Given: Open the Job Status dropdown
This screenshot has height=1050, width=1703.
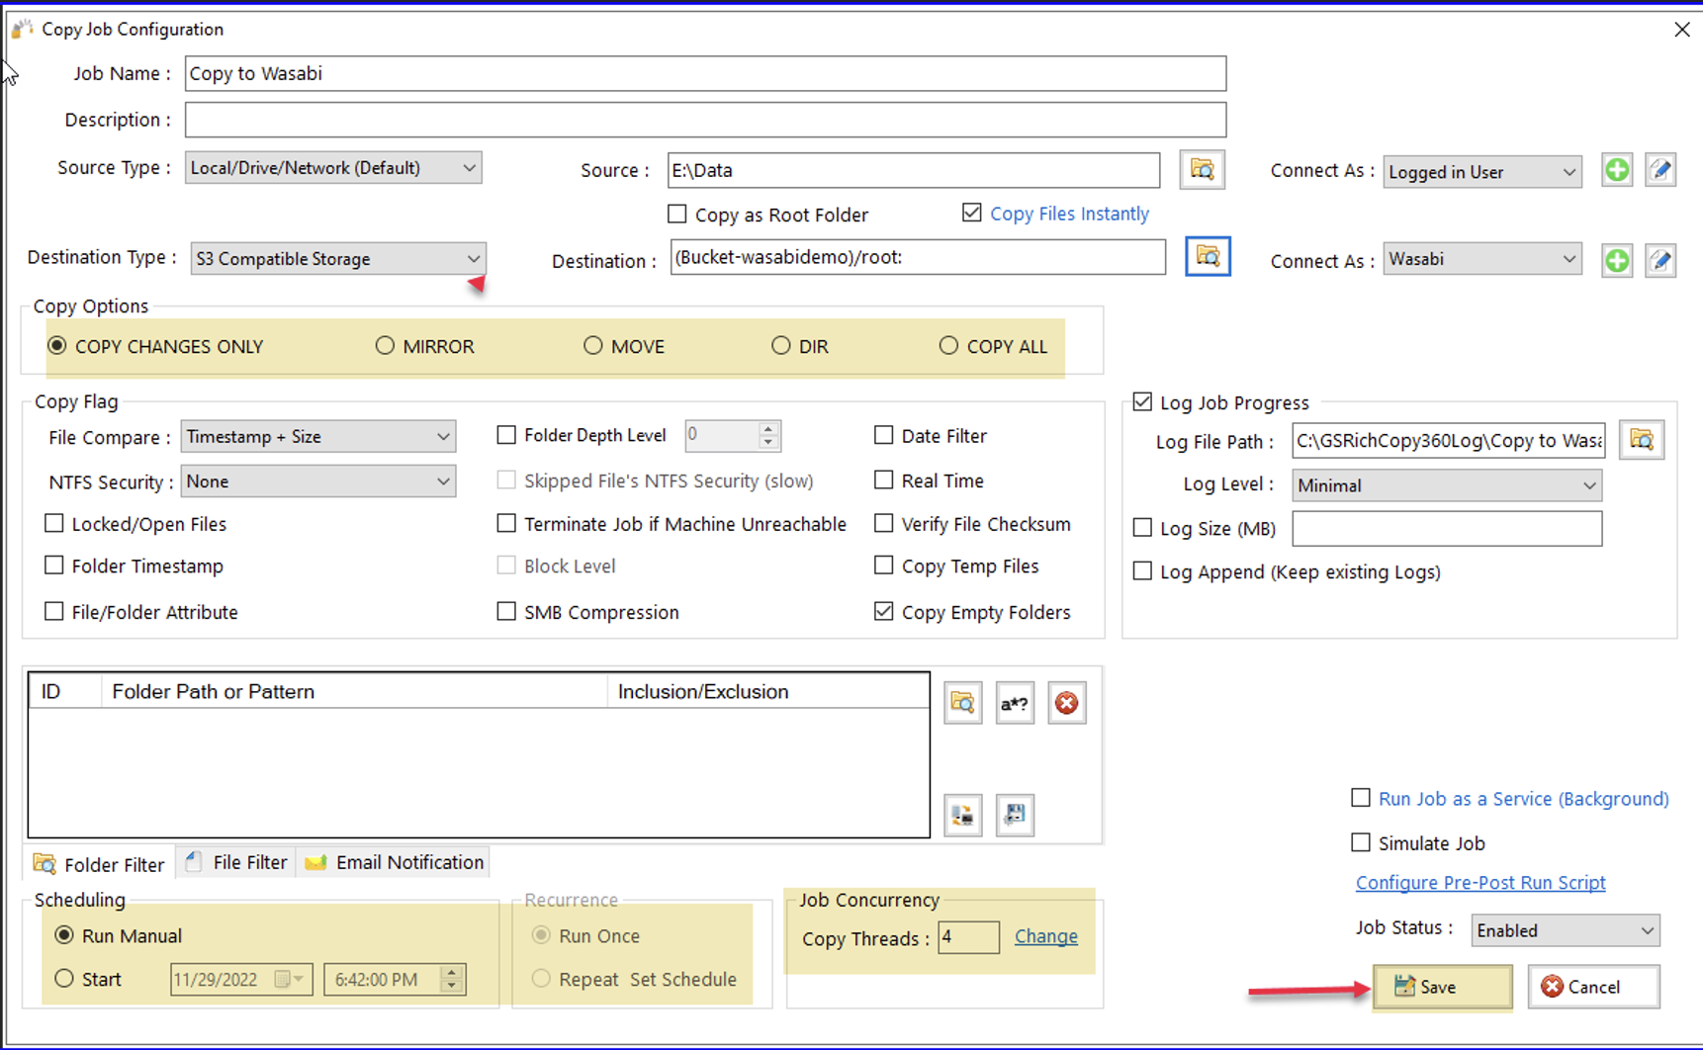Looking at the screenshot, I should (1566, 930).
